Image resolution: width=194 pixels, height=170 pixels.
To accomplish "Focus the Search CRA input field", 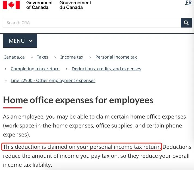I will 92,23.
